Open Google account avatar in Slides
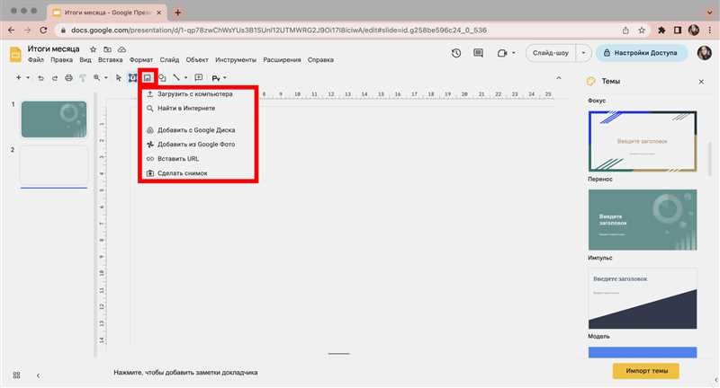Screen dimensions: 720x388 click(705, 53)
